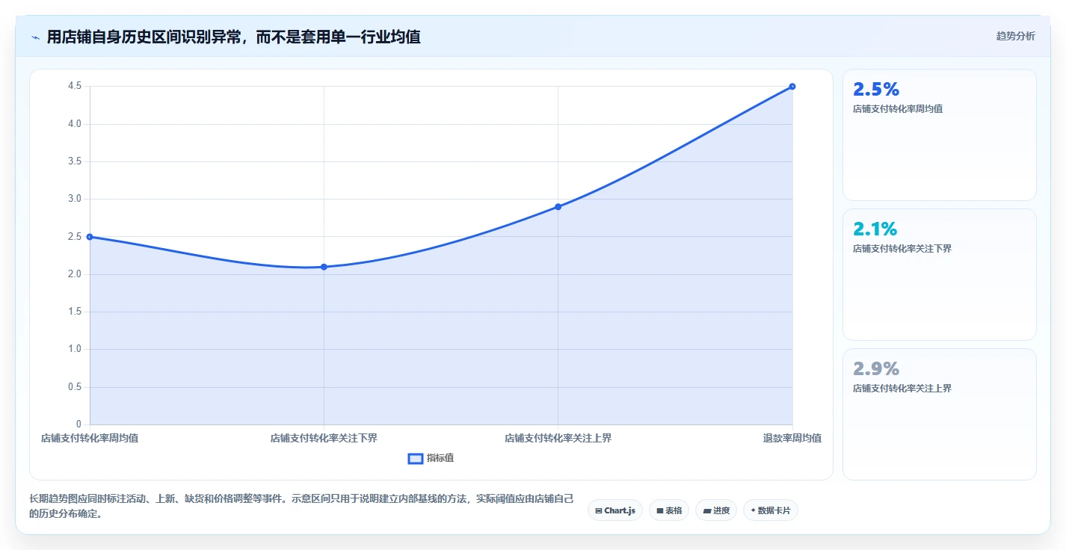Click the 2.1% metric value card
Screen dimensions: 1066x550
click(x=940, y=275)
